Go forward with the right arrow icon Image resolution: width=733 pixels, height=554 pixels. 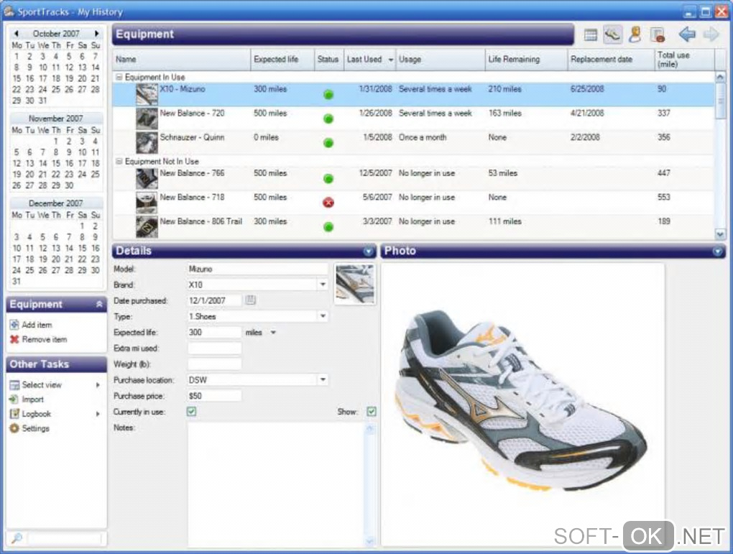click(711, 34)
